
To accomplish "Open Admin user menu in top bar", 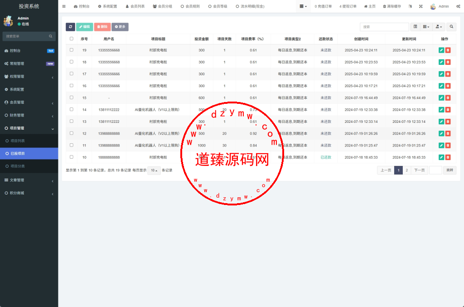I will coord(440,6).
